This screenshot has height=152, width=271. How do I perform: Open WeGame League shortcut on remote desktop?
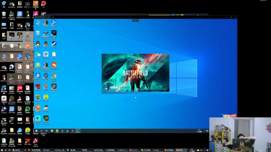pyautogui.click(x=46, y=66)
